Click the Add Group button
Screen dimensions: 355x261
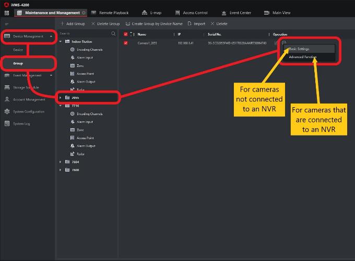click(x=73, y=24)
